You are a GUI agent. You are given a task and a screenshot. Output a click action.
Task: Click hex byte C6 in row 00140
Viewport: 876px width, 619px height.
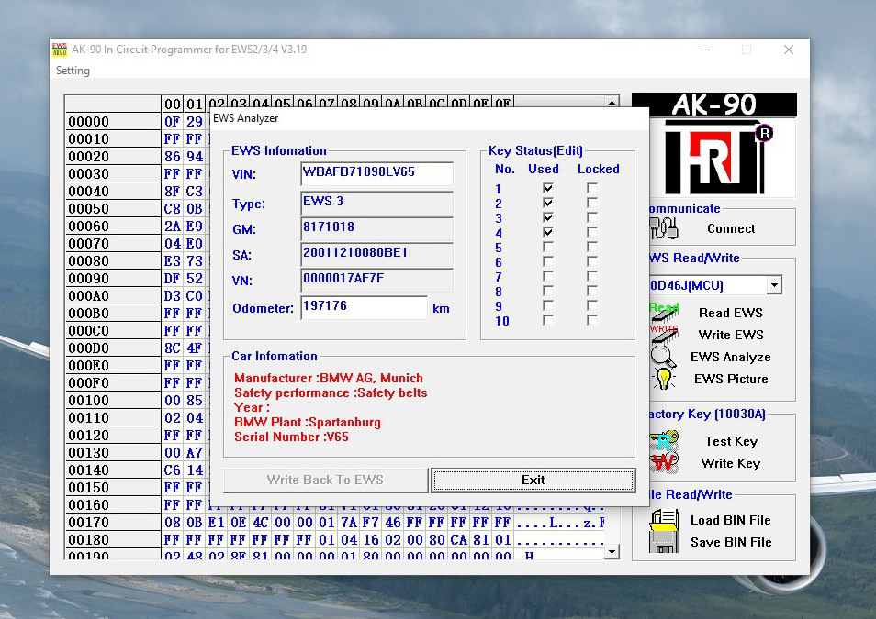tap(172, 470)
